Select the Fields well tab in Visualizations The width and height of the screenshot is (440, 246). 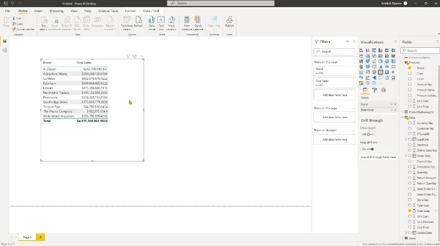[x=365, y=90]
